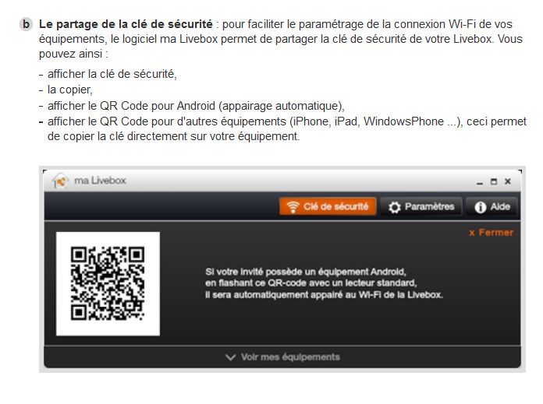Screen dimensions: 543x404
Task: Click the ma Livebox title text
Action: [100, 181]
